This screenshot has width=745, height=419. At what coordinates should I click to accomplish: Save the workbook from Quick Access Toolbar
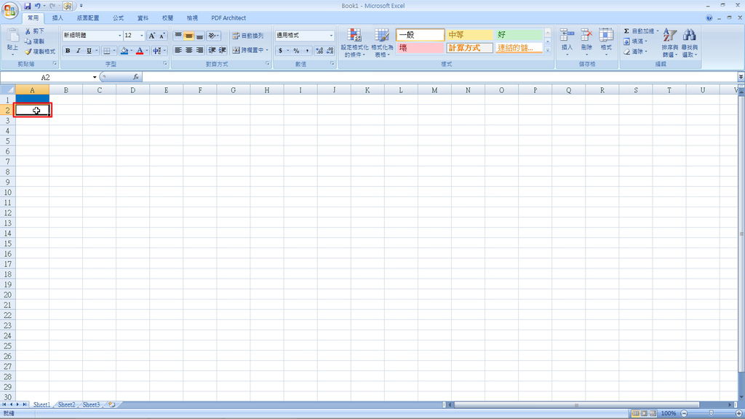pos(27,6)
